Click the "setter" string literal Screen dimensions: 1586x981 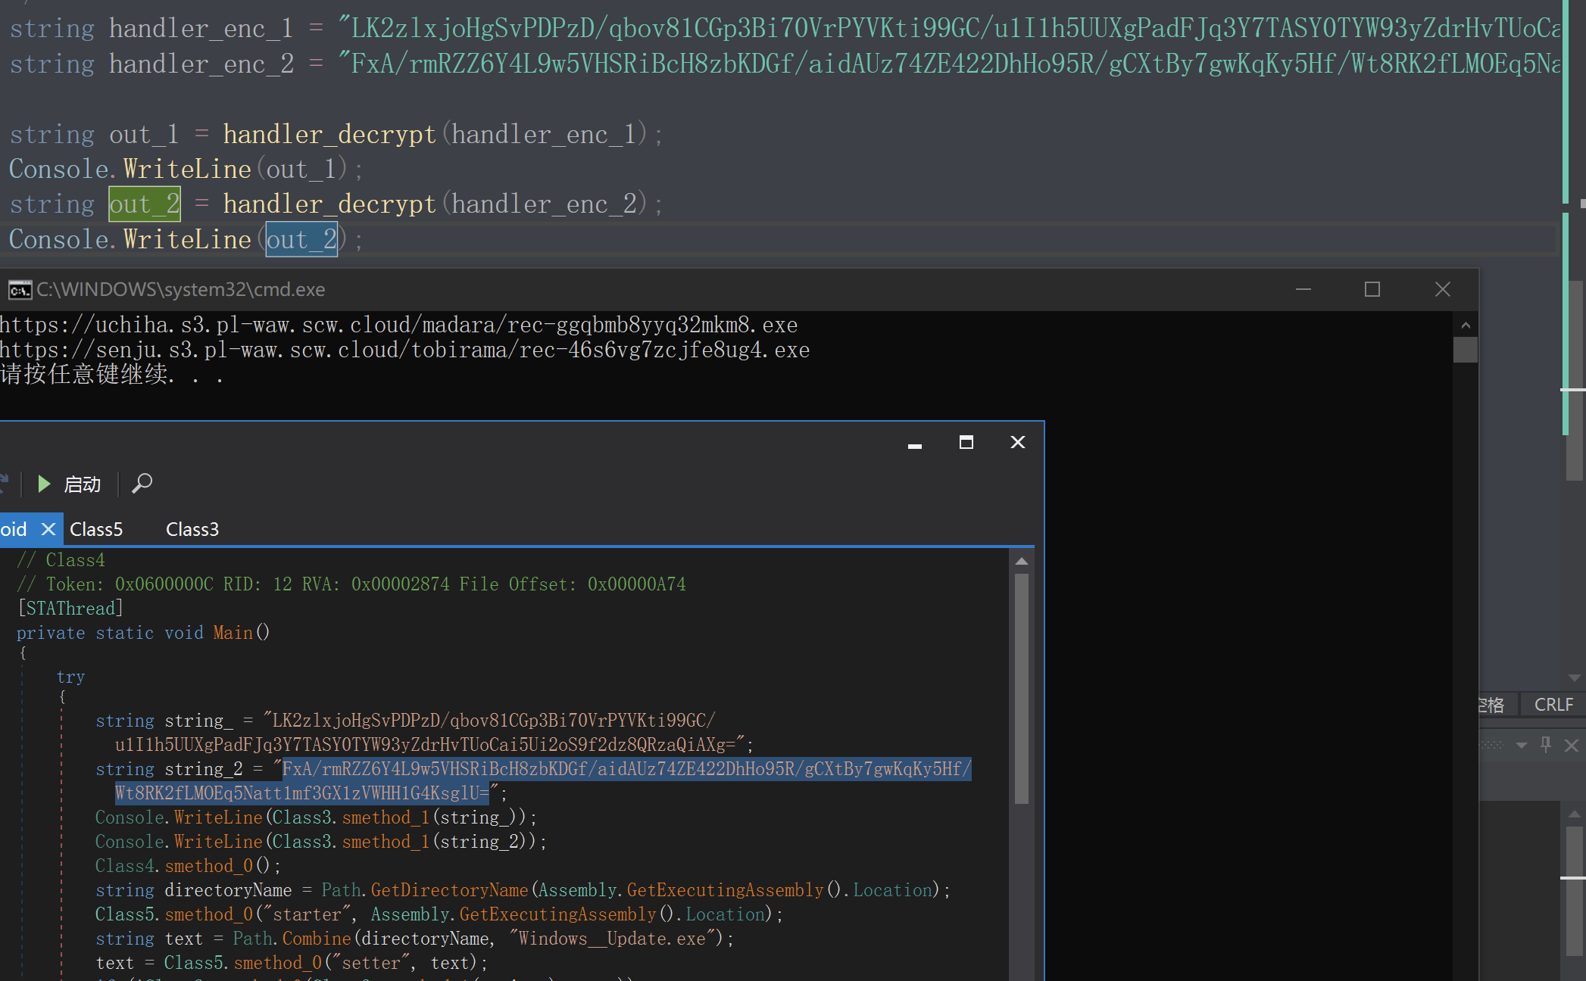point(371,963)
